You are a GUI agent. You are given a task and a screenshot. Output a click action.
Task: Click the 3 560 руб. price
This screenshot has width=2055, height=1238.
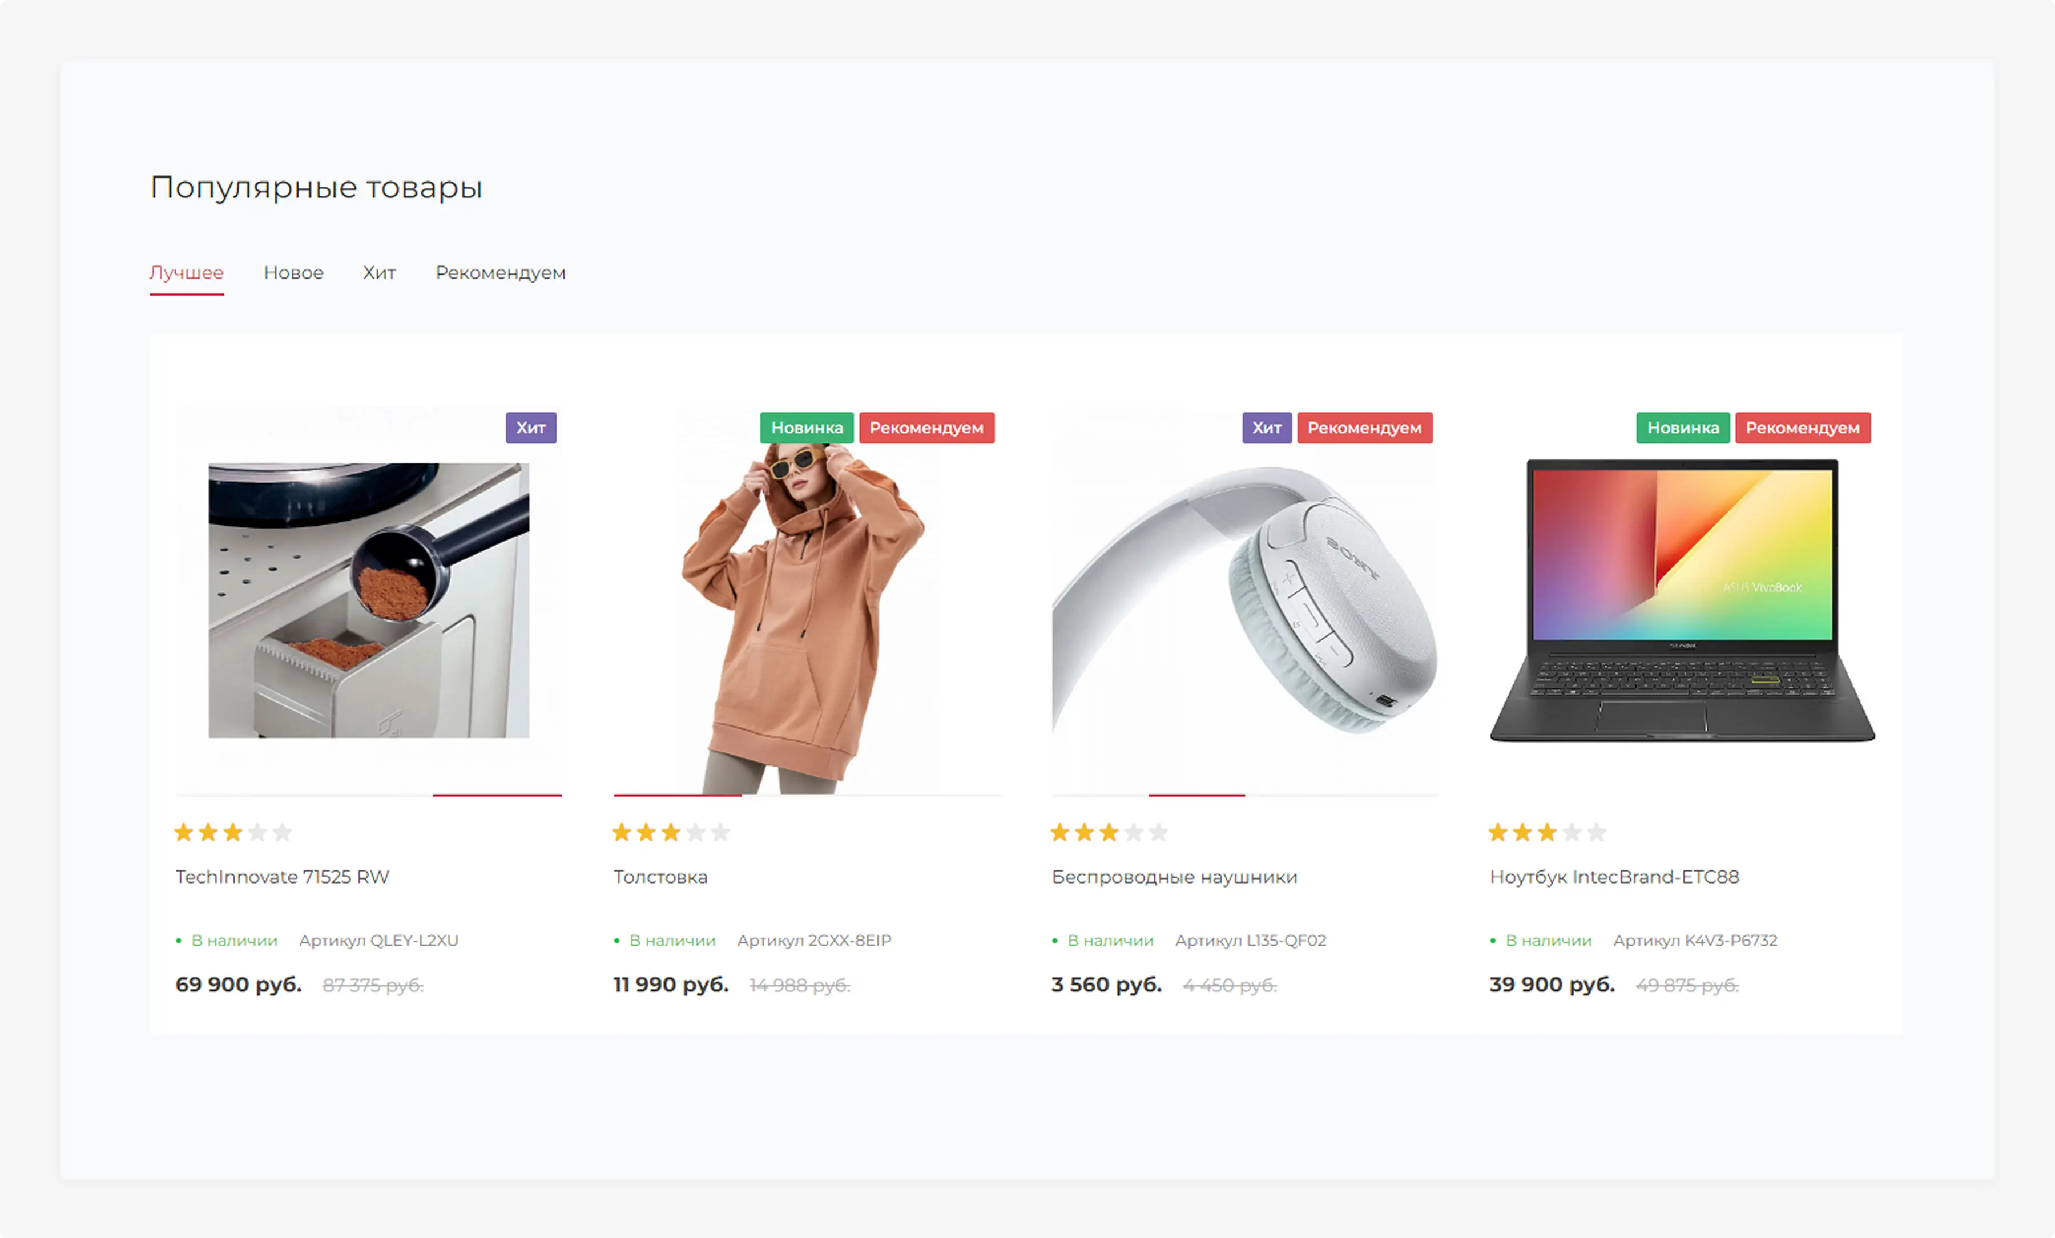click(1106, 985)
